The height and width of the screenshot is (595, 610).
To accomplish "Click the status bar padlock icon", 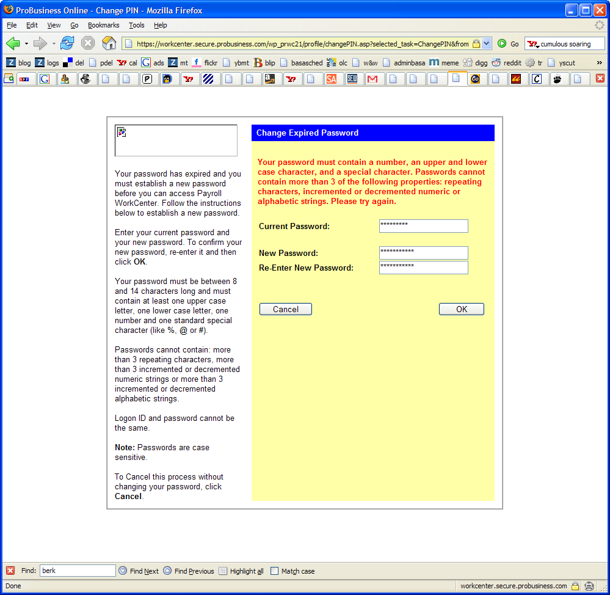I will (x=575, y=586).
